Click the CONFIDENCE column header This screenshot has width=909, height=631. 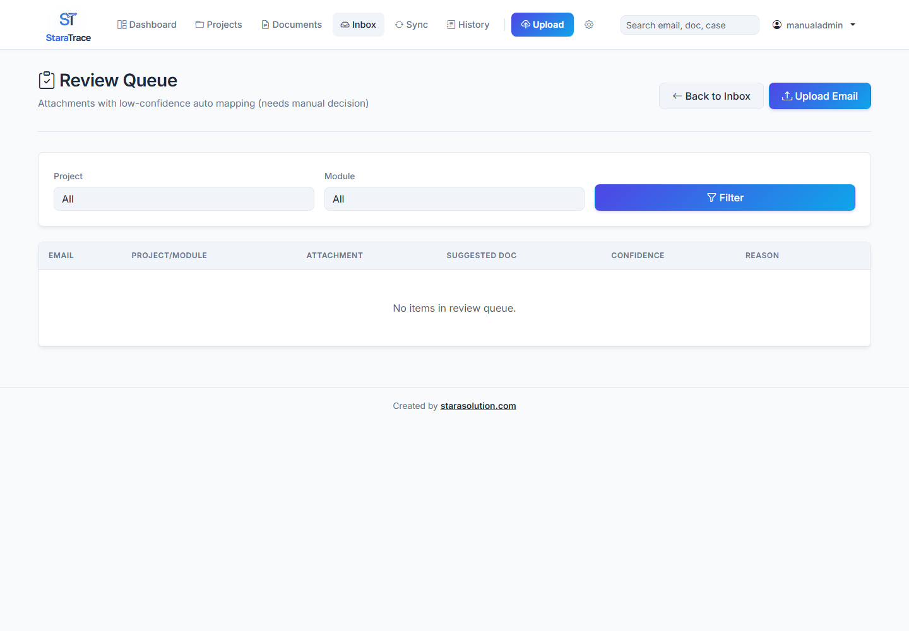[638, 256]
